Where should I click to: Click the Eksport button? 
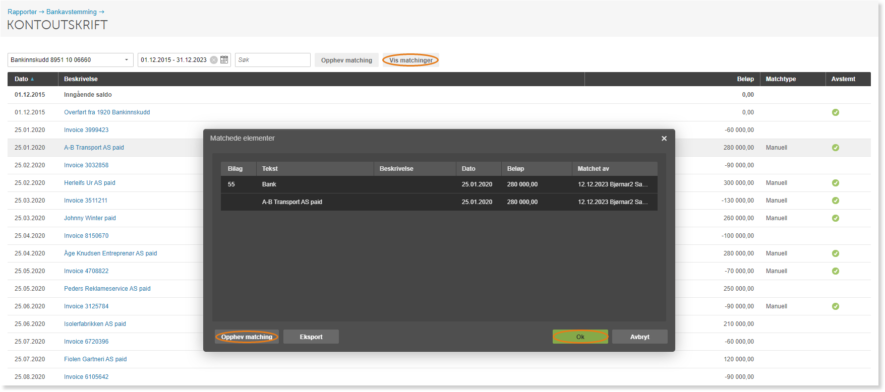(x=311, y=337)
